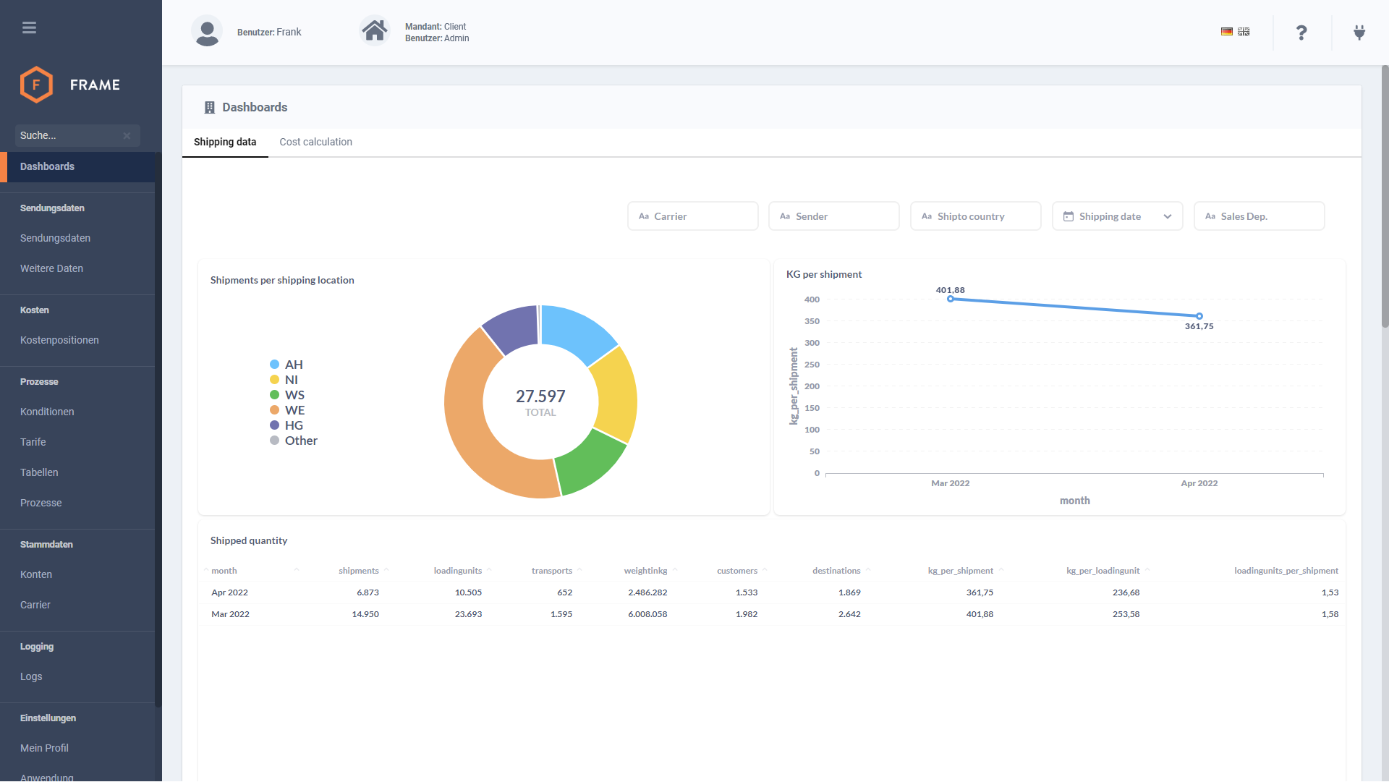This screenshot has height=782, width=1389.
Task: Open help via question mark icon
Action: click(x=1301, y=33)
